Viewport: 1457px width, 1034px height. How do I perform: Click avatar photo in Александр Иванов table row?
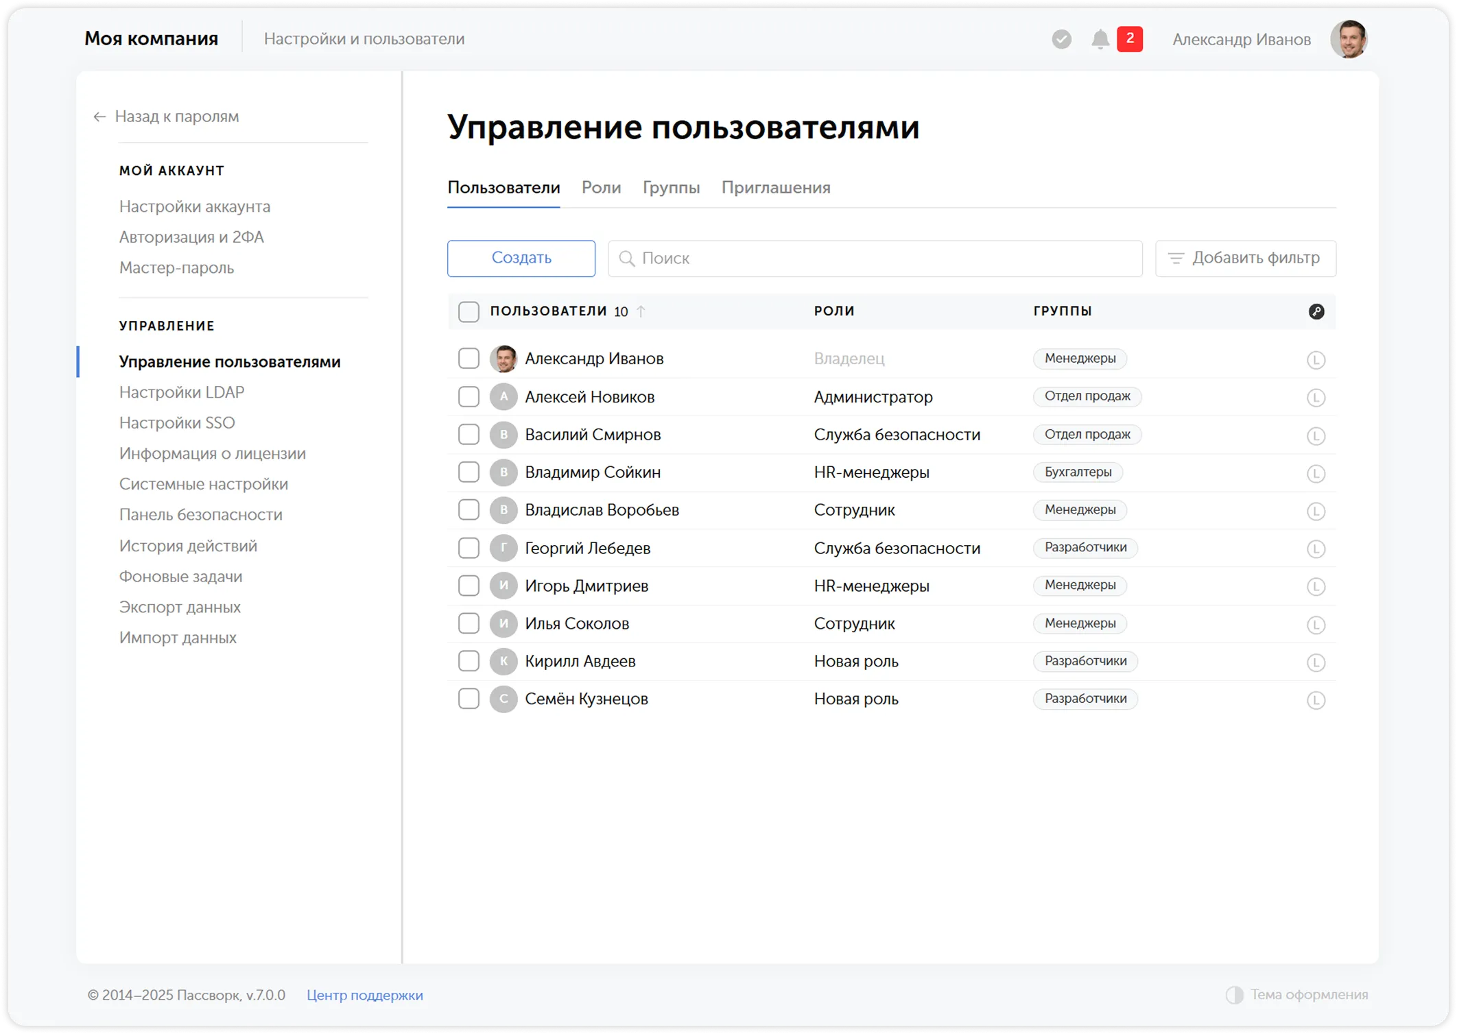pyautogui.click(x=504, y=359)
